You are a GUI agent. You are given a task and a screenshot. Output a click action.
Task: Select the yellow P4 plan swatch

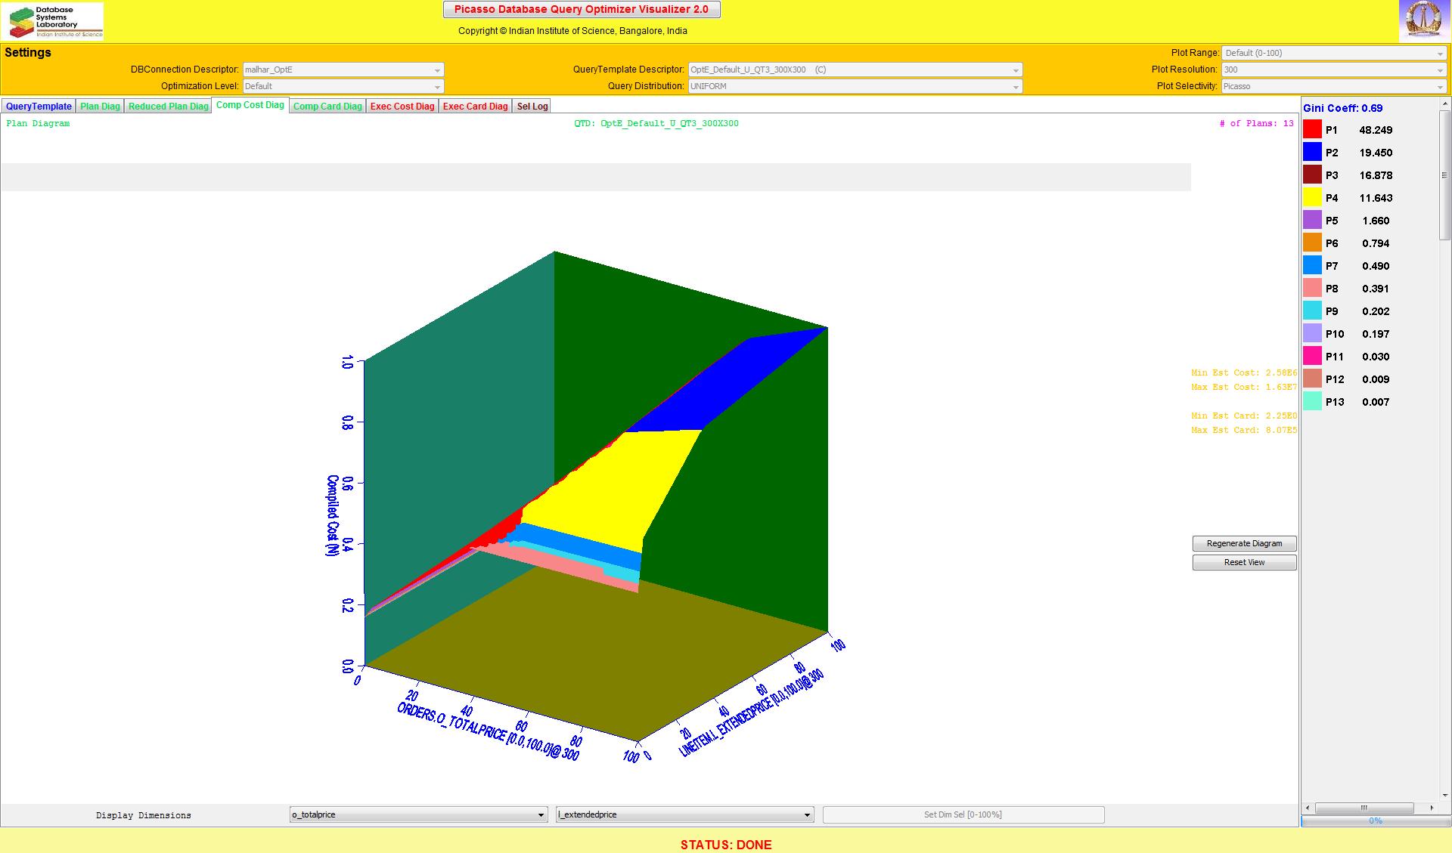pos(1312,198)
